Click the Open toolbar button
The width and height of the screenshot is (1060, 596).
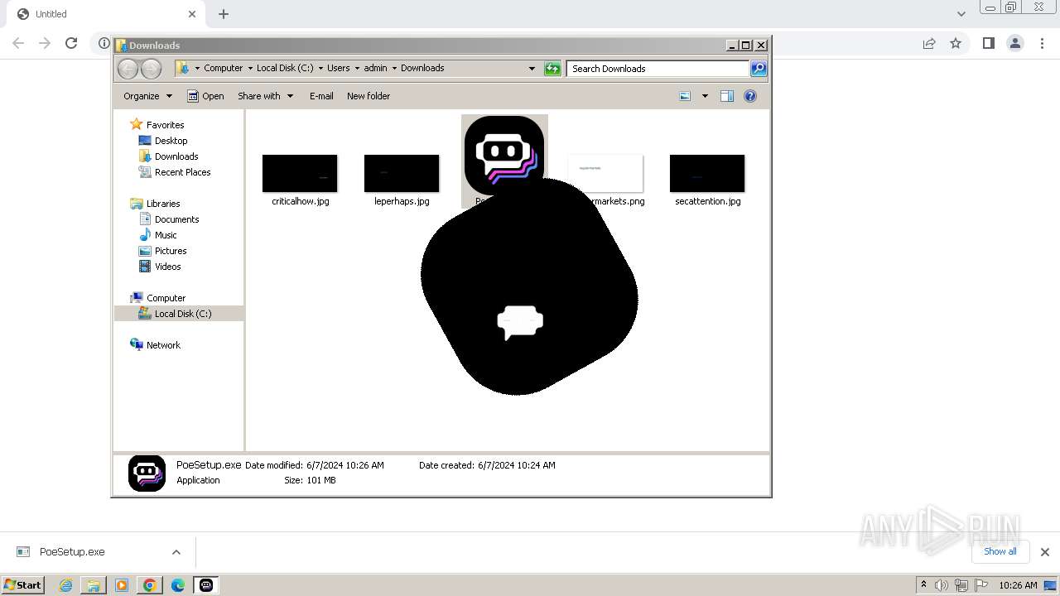click(205, 96)
